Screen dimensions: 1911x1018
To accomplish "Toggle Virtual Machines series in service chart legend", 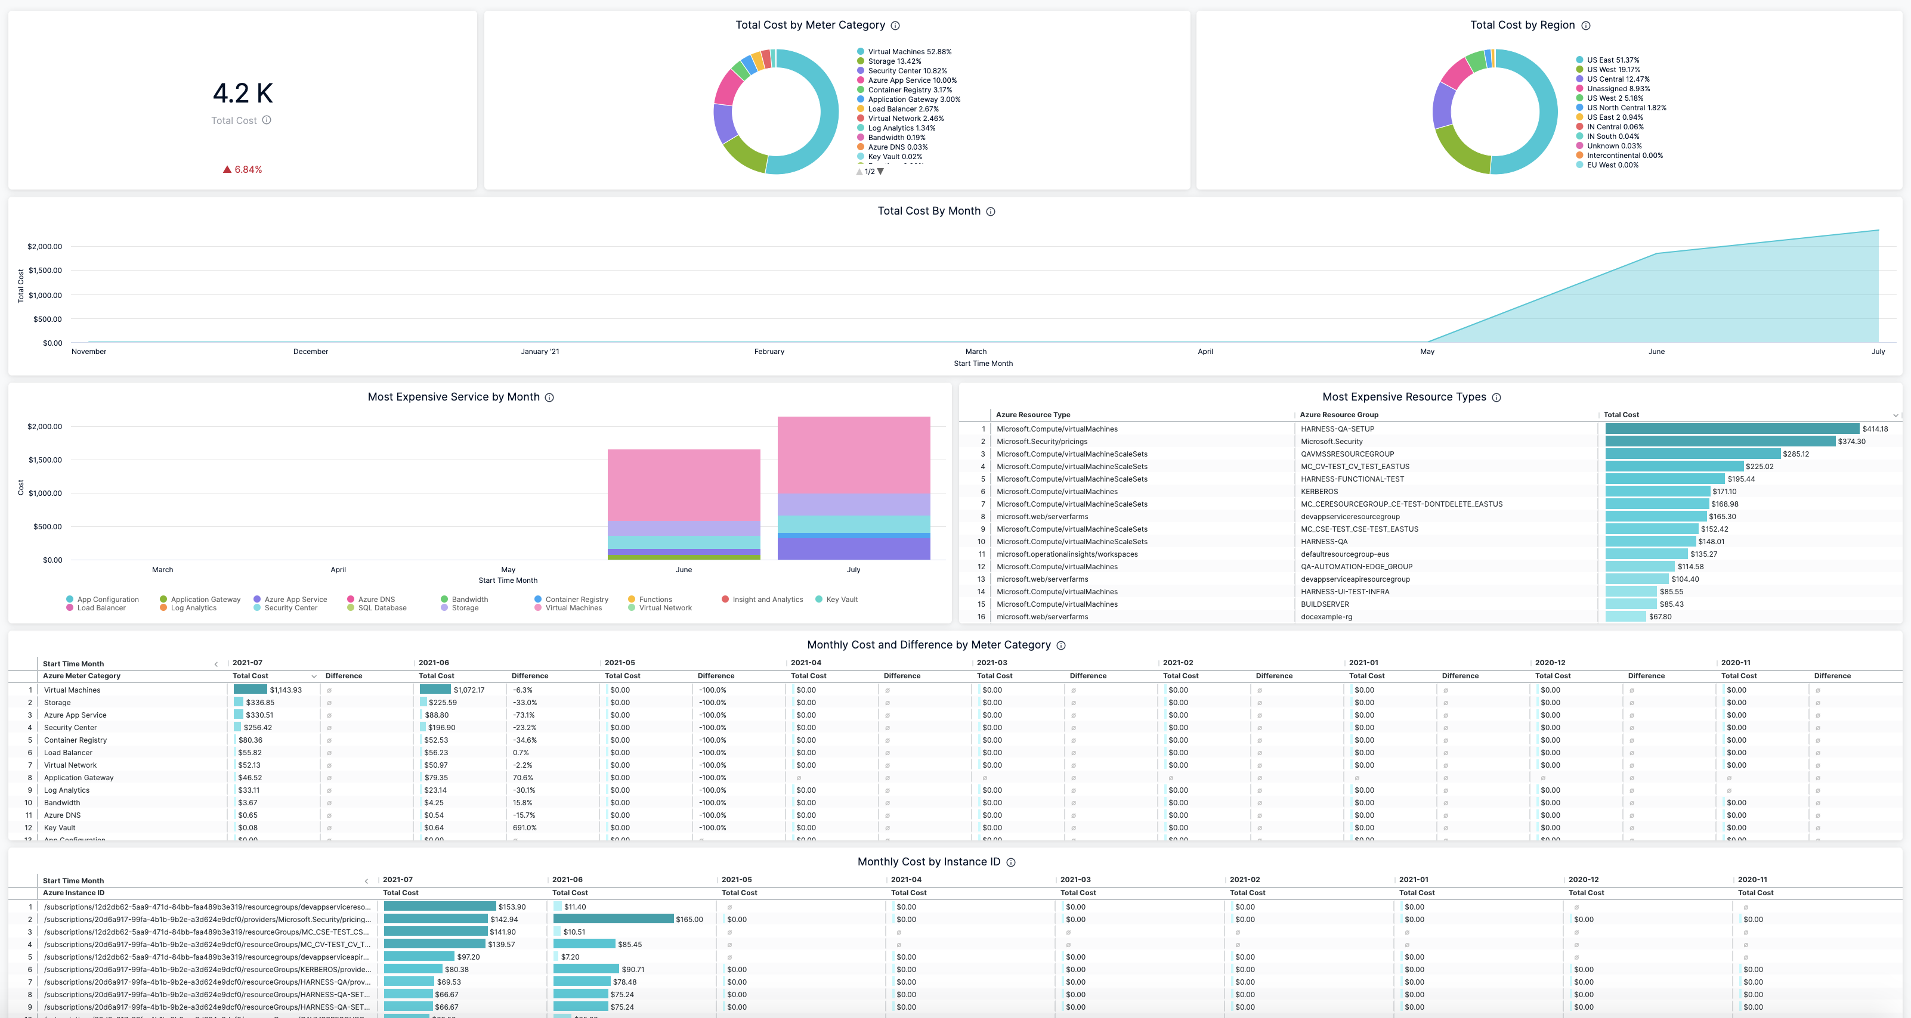I will (x=573, y=608).
